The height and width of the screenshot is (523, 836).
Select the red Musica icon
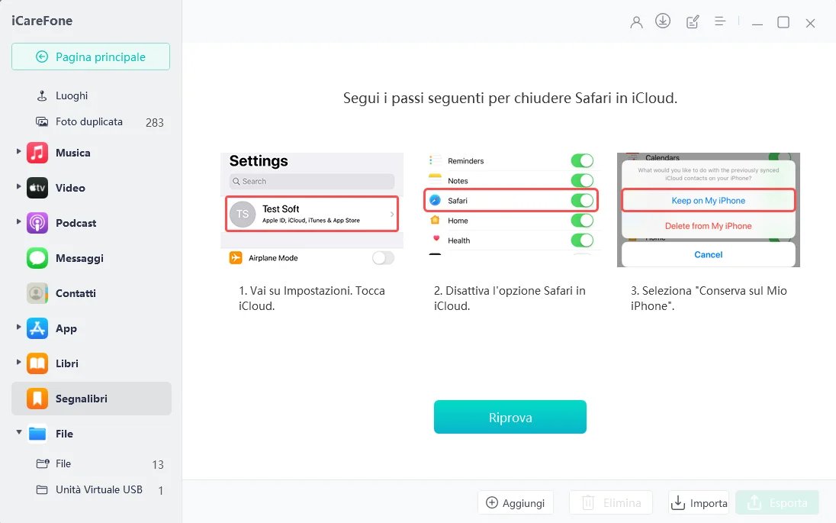(x=37, y=153)
